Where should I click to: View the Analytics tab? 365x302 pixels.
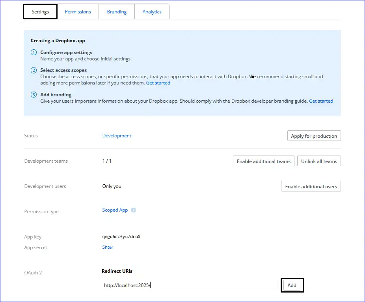pyautogui.click(x=152, y=11)
